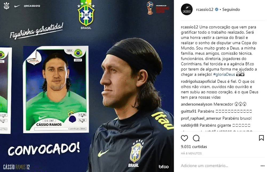Open the three-dot more options menu

(262, 166)
